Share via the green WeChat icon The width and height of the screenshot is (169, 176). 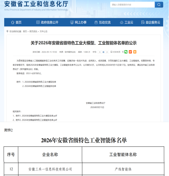(x=126, y=52)
